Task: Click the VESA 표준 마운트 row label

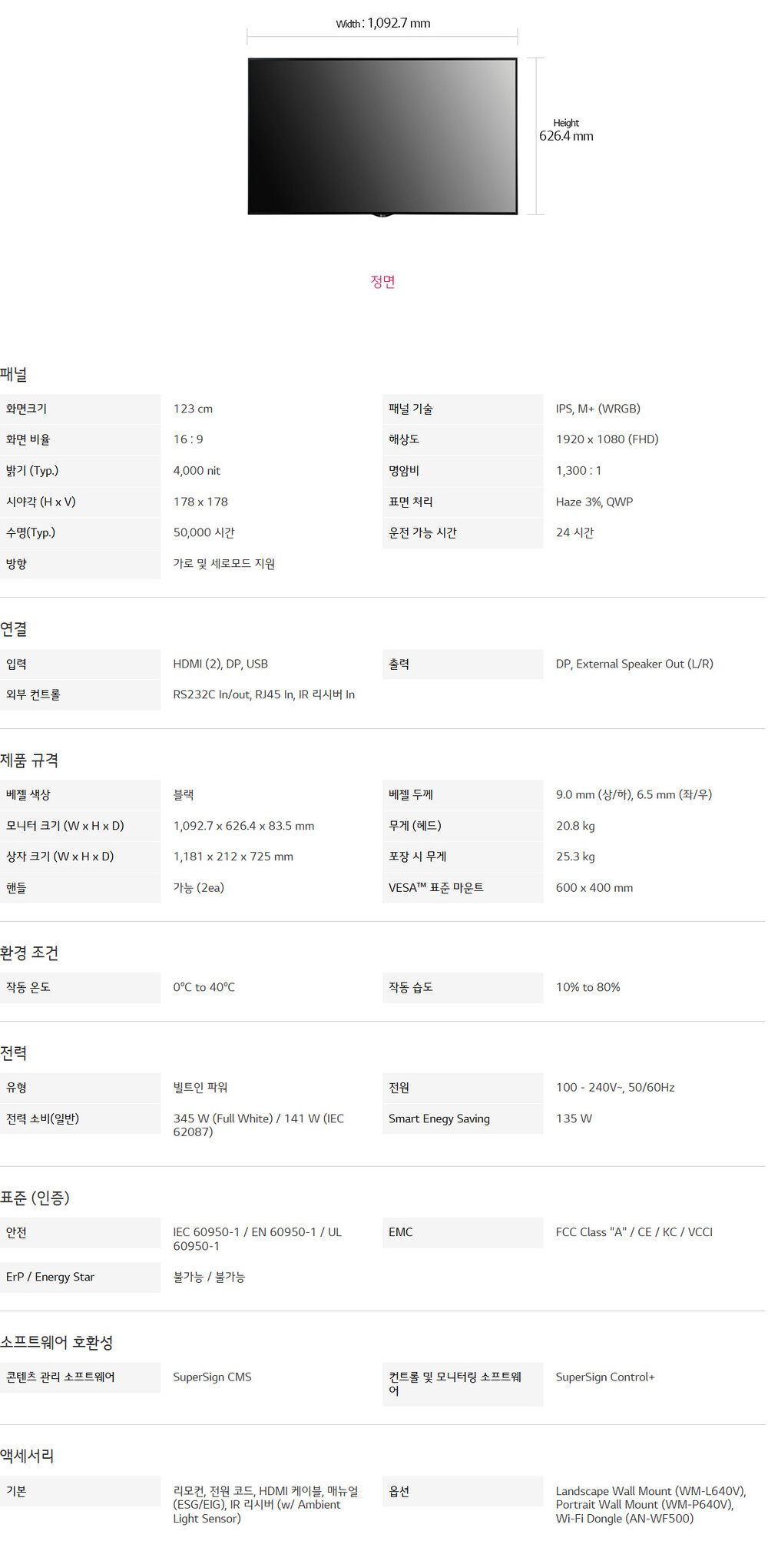Action: [435, 888]
